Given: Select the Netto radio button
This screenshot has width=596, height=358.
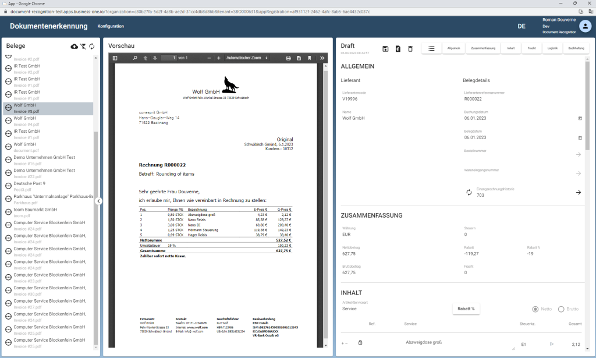Looking at the screenshot, I should 535,309.
